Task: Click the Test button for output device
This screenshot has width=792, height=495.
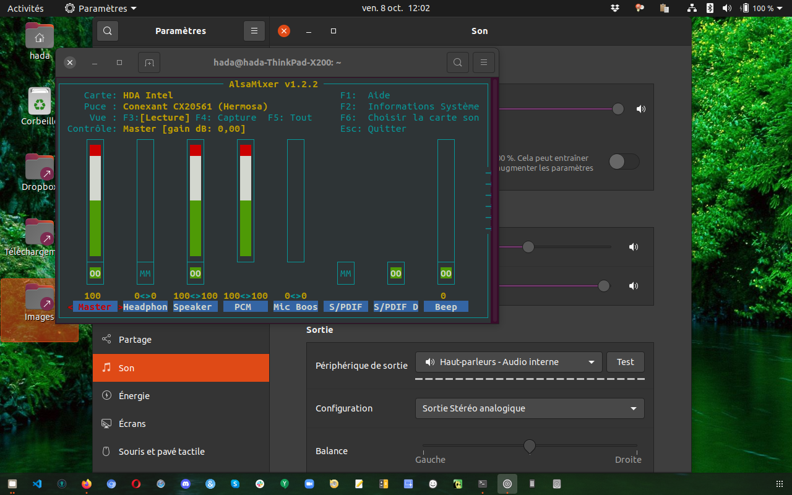Action: (626, 362)
